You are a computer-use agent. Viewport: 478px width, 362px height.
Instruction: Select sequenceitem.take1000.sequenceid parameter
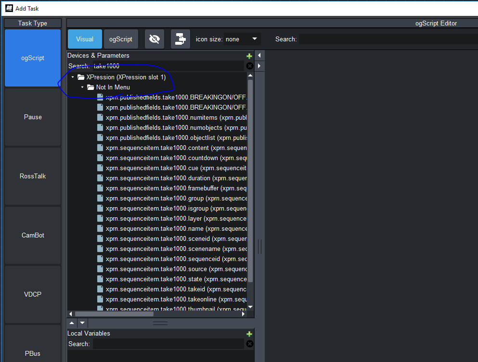[176, 259]
